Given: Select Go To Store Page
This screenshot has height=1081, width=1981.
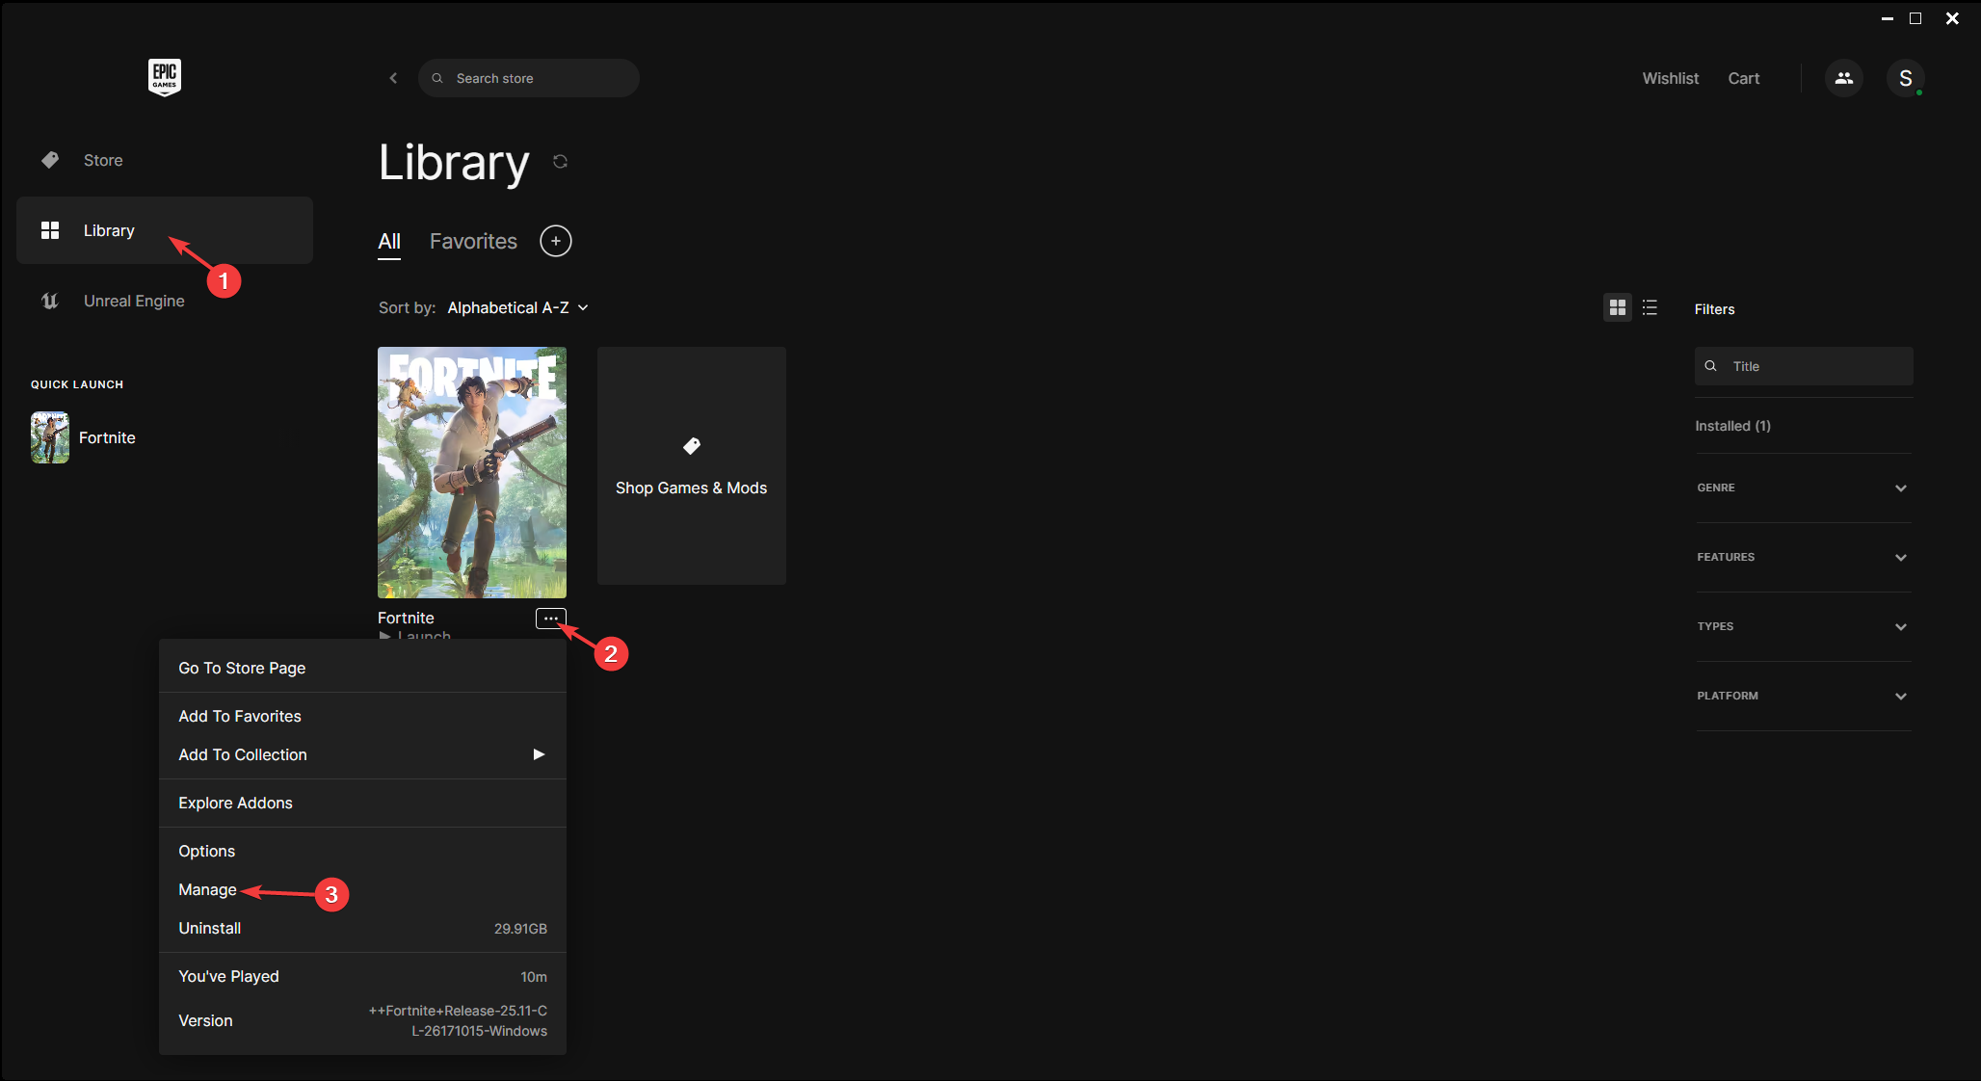Looking at the screenshot, I should tap(362, 668).
